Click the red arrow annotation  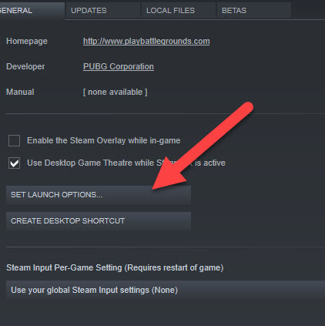203,146
